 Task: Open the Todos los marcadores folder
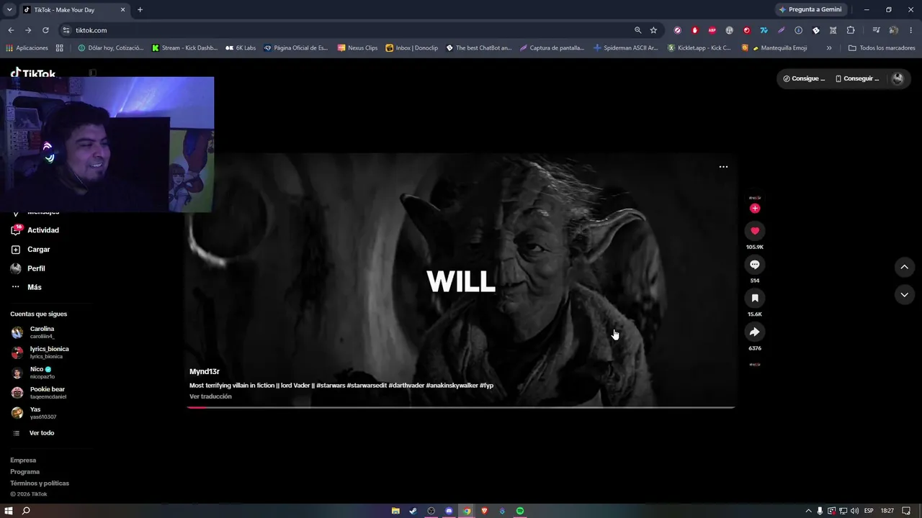pyautogui.click(x=882, y=48)
